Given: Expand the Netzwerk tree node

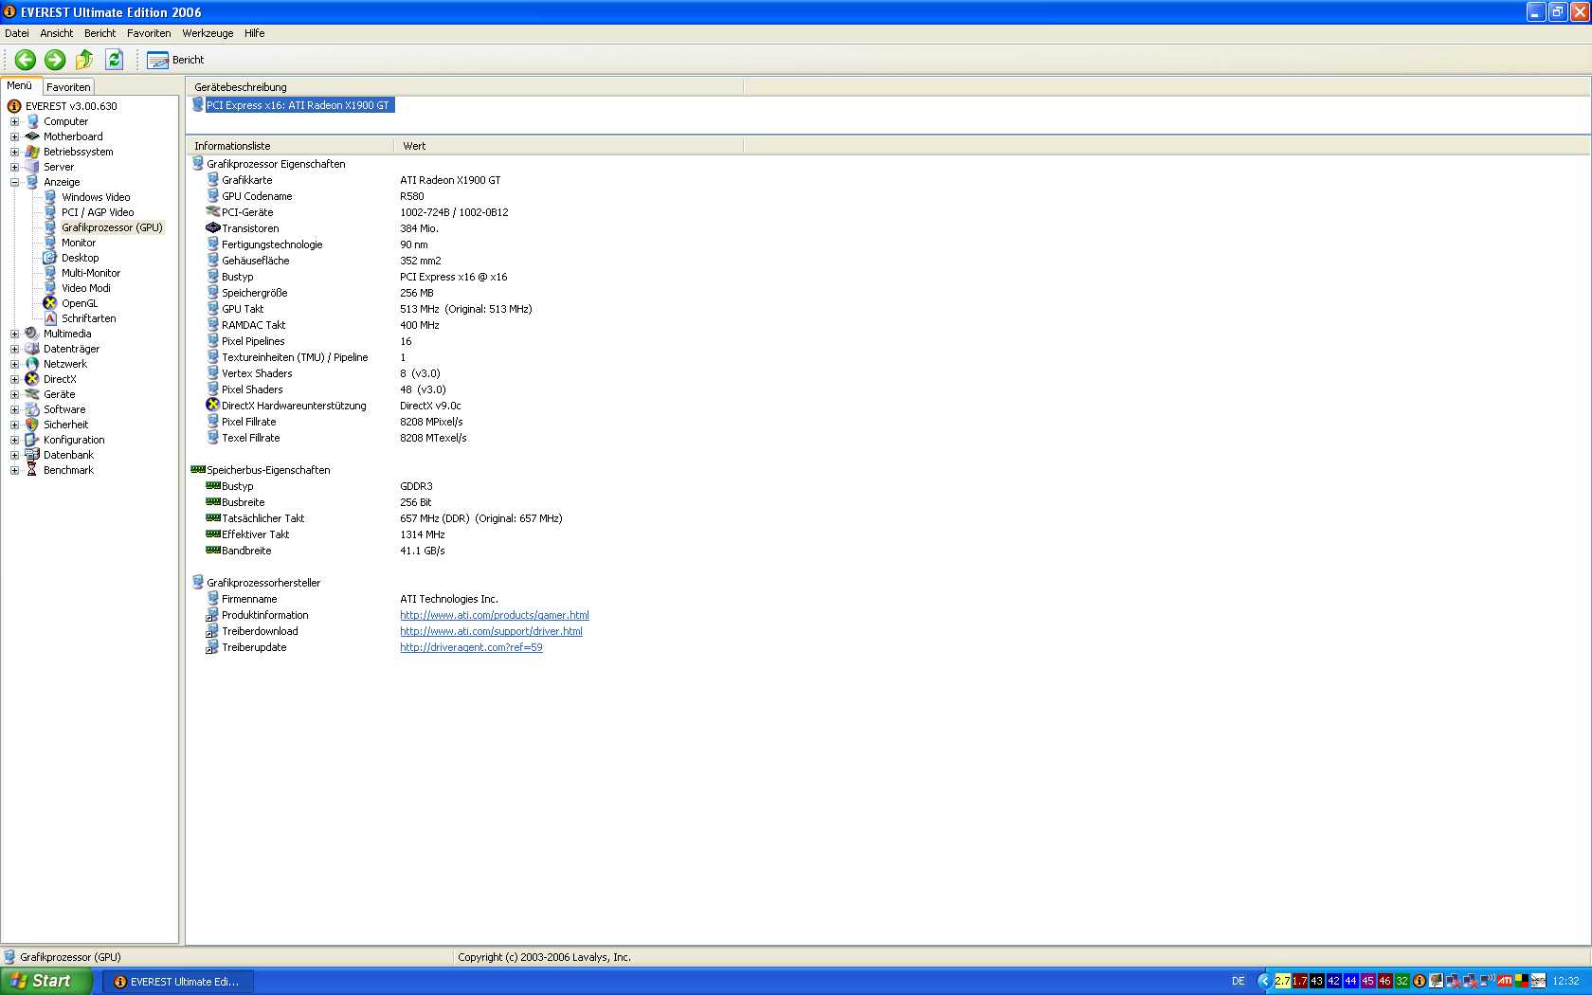Looking at the screenshot, I should pyautogui.click(x=14, y=364).
